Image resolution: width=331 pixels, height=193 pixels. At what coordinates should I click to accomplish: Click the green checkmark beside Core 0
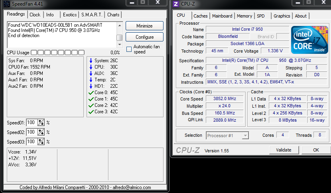click(91, 93)
